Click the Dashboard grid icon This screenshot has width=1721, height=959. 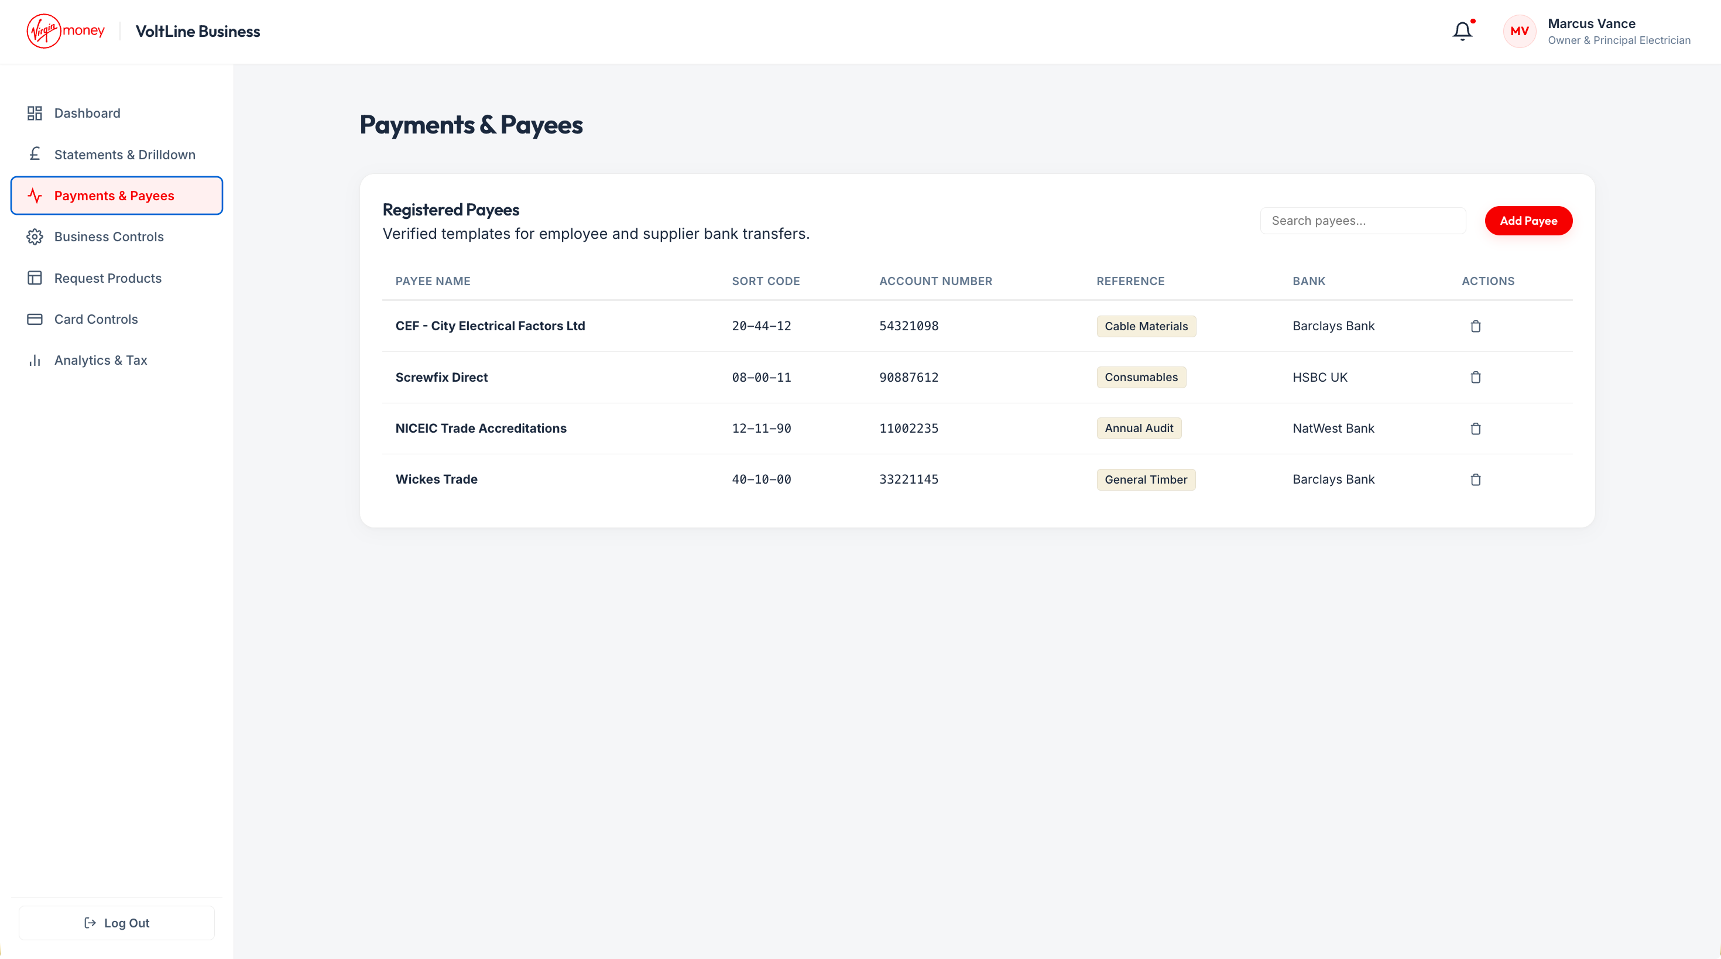point(35,113)
